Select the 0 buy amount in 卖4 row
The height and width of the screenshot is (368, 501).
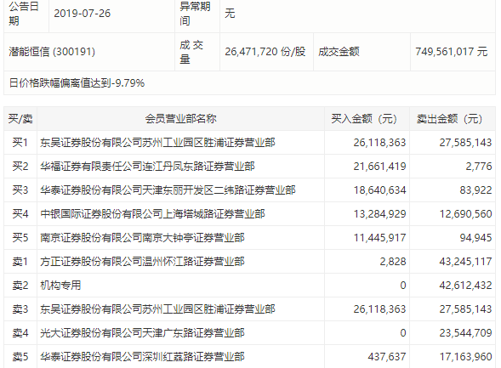click(403, 333)
